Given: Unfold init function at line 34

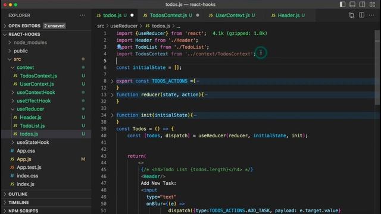Looking at the screenshot, I should (x=112, y=115).
